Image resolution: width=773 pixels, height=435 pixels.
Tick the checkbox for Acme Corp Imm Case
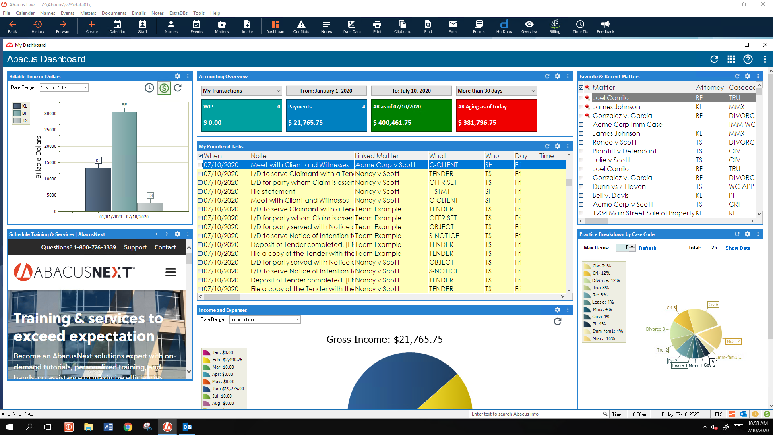[x=581, y=125]
